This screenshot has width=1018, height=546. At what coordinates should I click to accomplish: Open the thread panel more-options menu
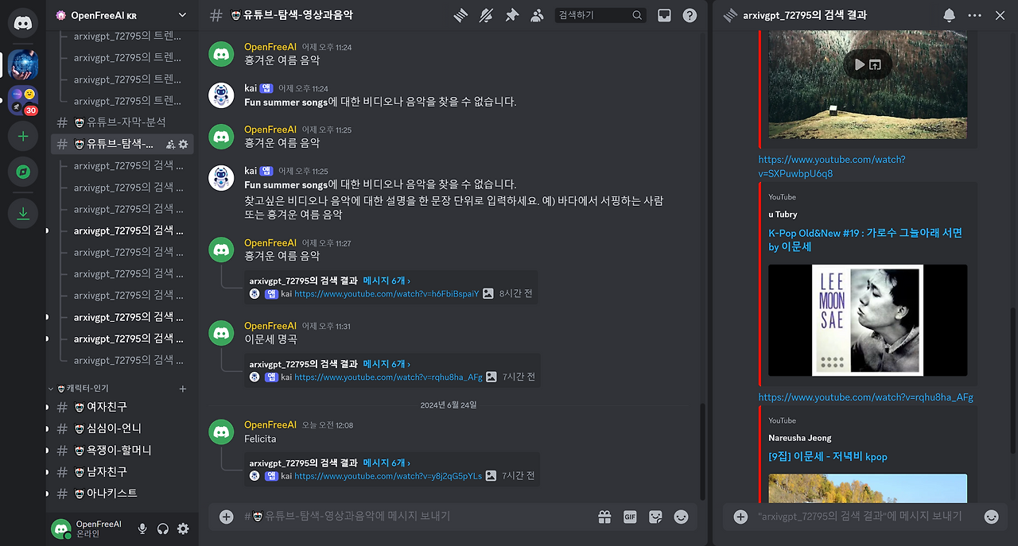(x=974, y=15)
